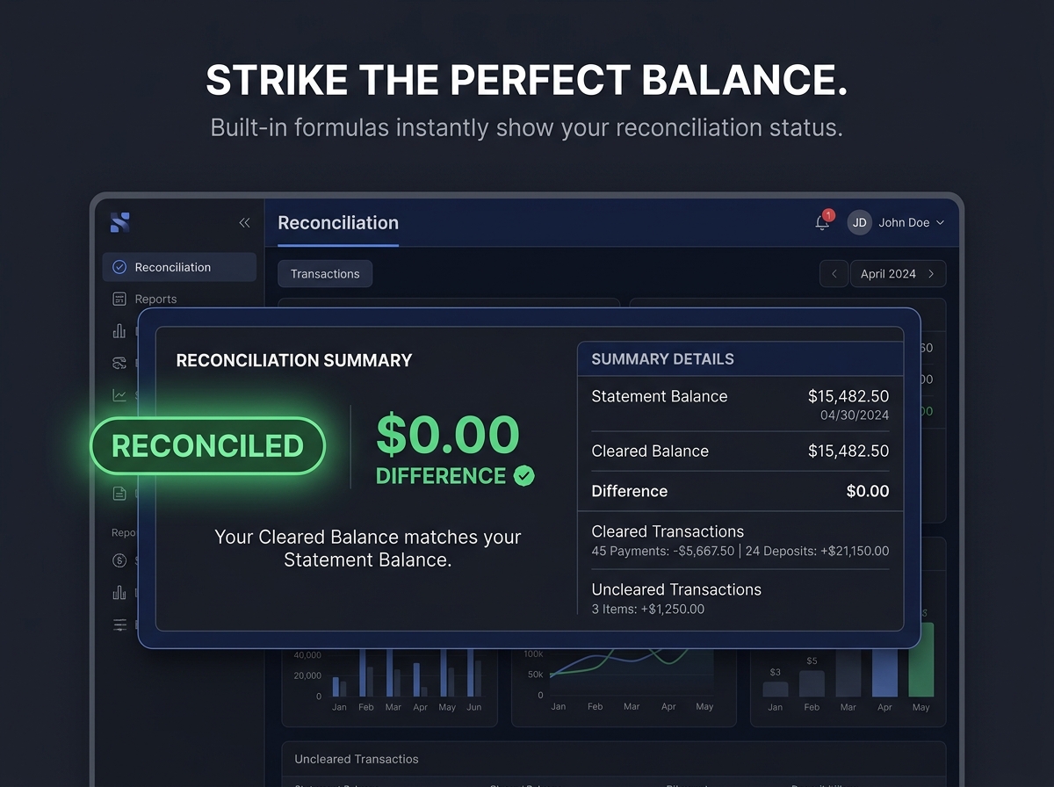The height and width of the screenshot is (787, 1054).
Task: Advance to the next month after April 2024
Action: 932,274
